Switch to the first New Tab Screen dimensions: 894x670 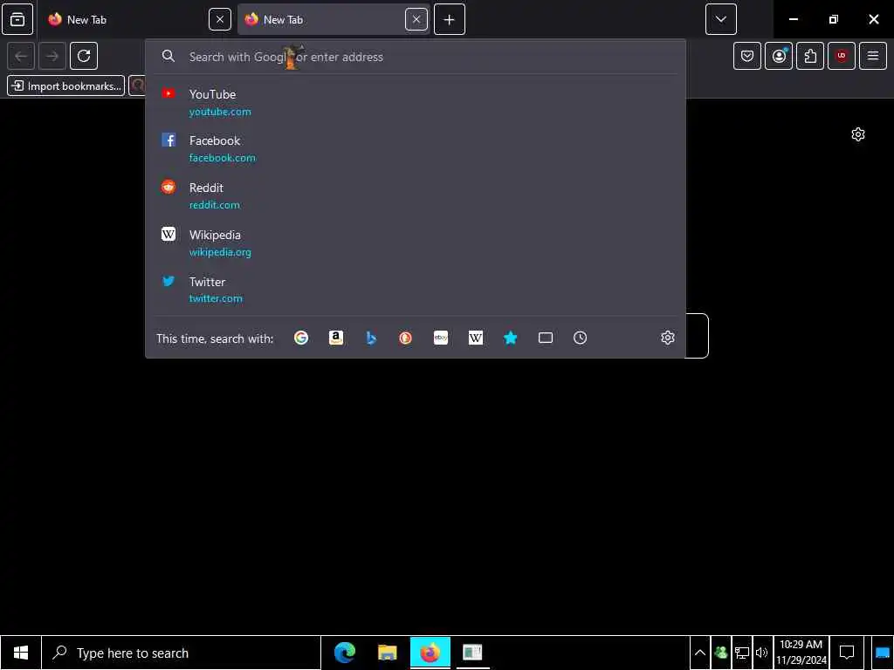click(x=139, y=19)
